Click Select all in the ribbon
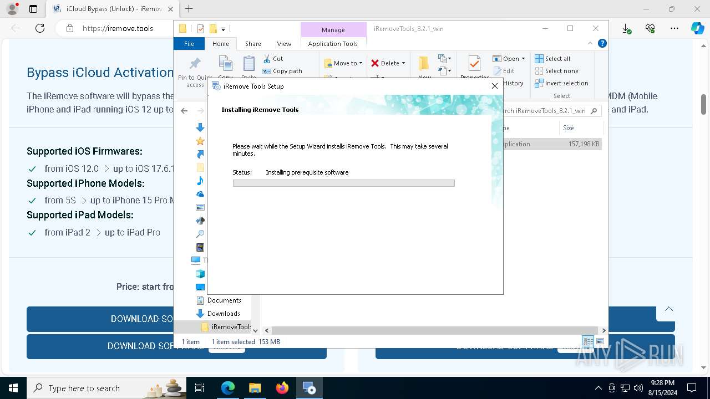 coord(552,59)
